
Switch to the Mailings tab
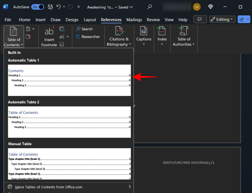(134, 20)
